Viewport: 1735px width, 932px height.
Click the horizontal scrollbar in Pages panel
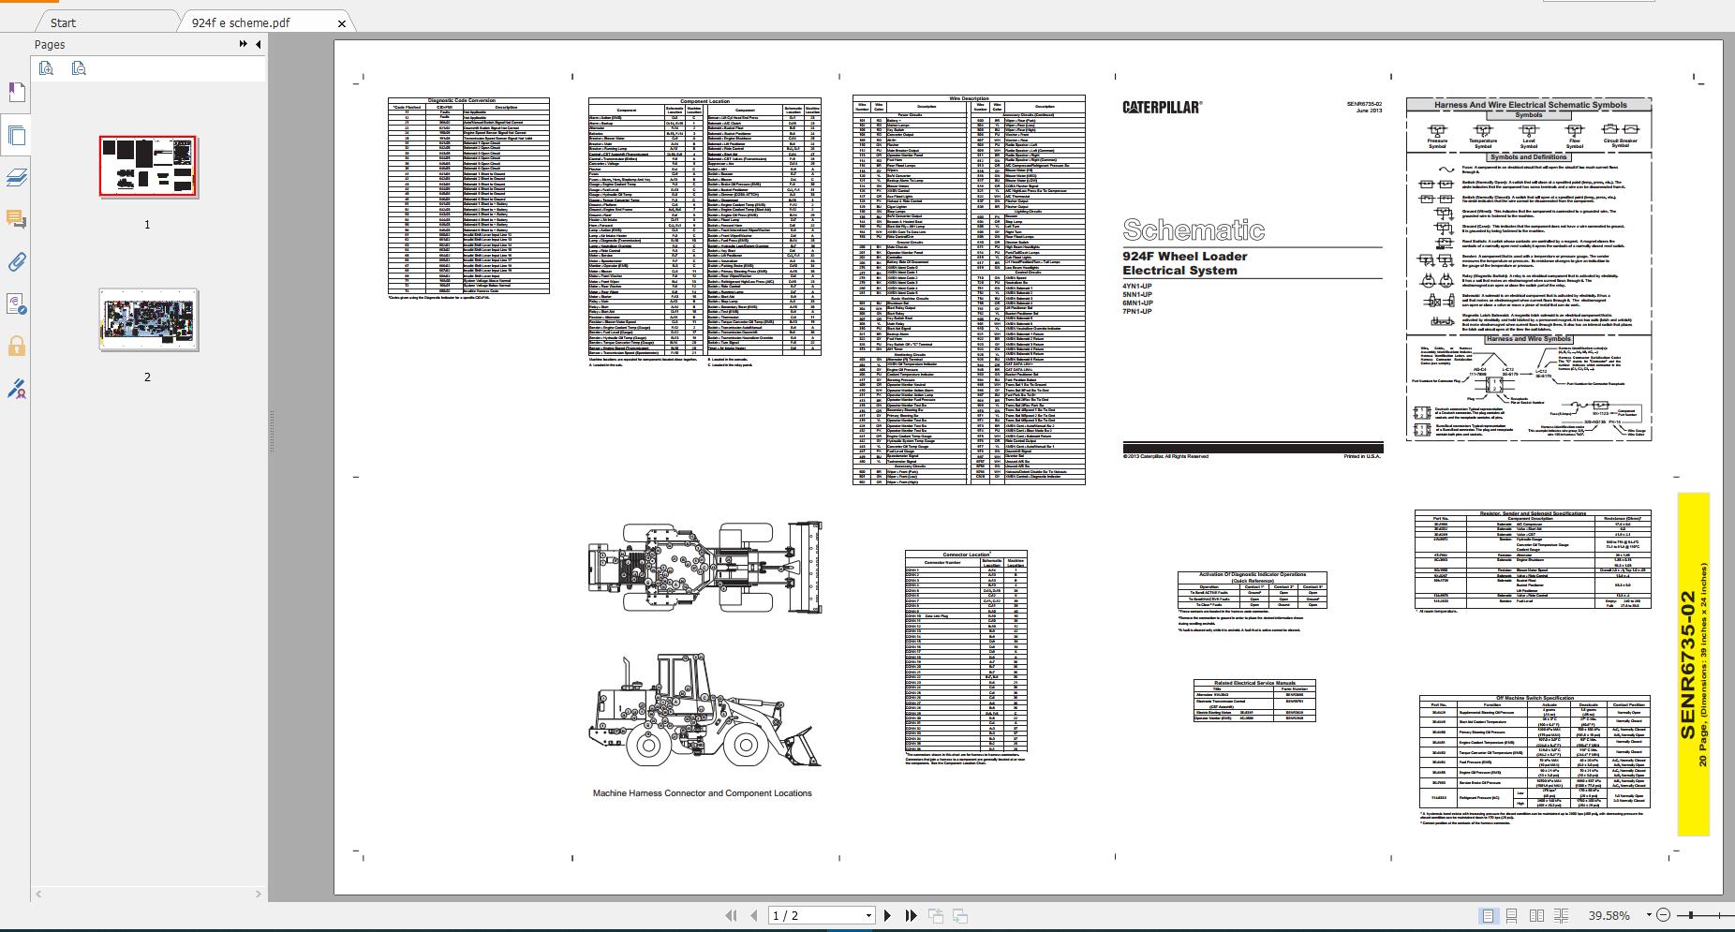click(x=150, y=895)
